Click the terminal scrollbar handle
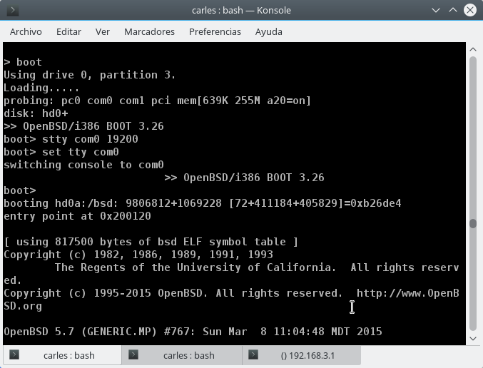The width and height of the screenshot is (483, 368). [x=473, y=223]
